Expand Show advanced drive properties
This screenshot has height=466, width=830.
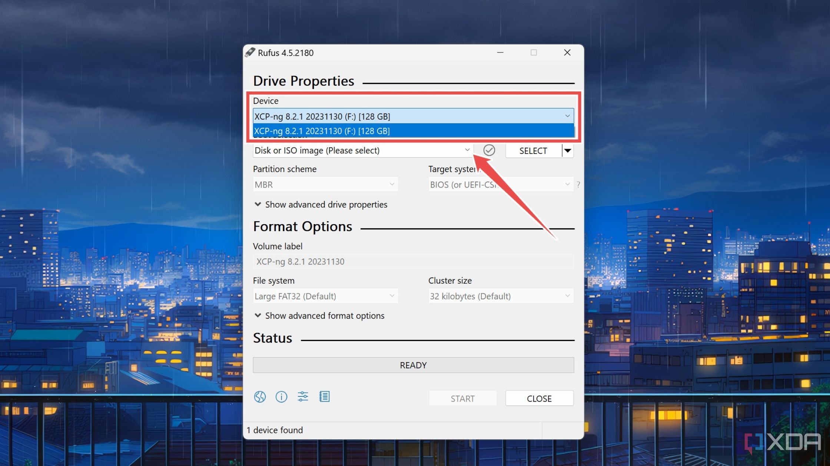point(321,205)
